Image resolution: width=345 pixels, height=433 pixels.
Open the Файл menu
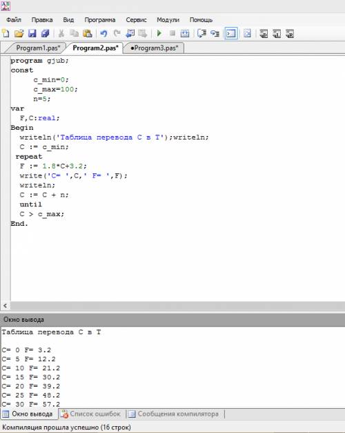(14, 20)
